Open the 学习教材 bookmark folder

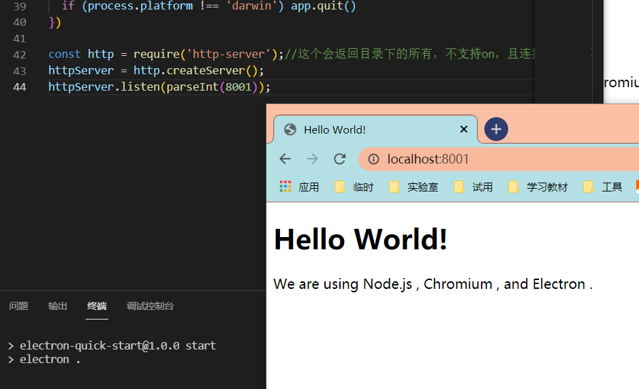click(538, 187)
